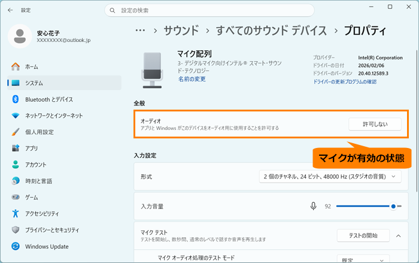Screen dimensions: 419x263
Task: Click the privacy shield icon
Action: (16, 230)
